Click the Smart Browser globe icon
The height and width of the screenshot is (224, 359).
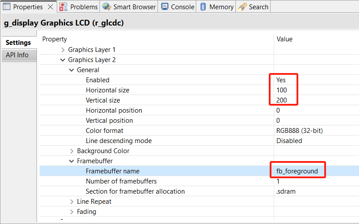(x=106, y=7)
